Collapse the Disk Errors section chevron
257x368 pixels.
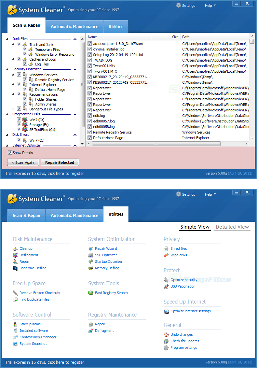pos(75,135)
